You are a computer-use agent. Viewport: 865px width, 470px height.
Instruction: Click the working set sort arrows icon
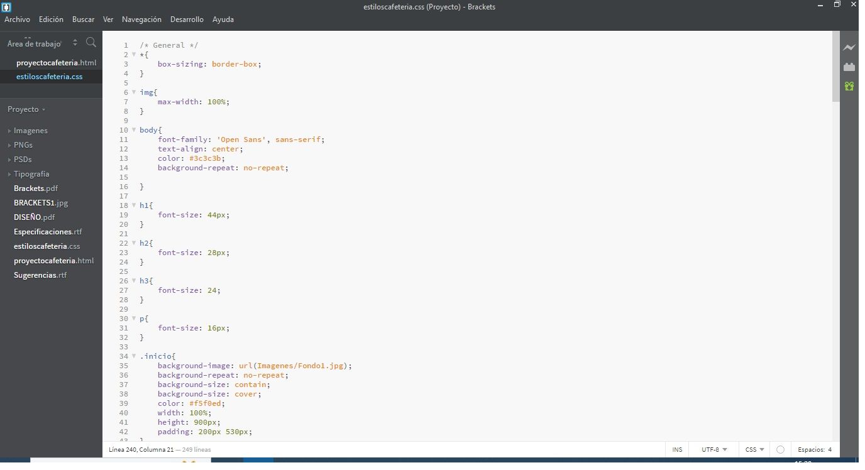[x=75, y=43]
